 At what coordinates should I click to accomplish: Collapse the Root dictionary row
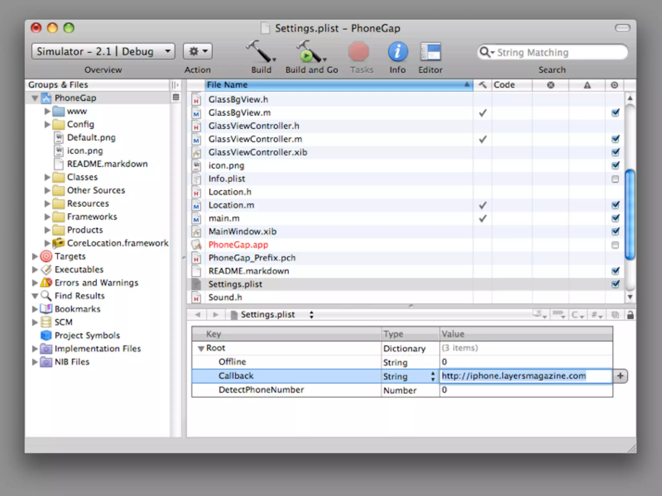[201, 348]
